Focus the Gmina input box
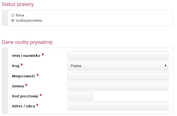The width and height of the screenshot is (177, 116). click(118, 86)
